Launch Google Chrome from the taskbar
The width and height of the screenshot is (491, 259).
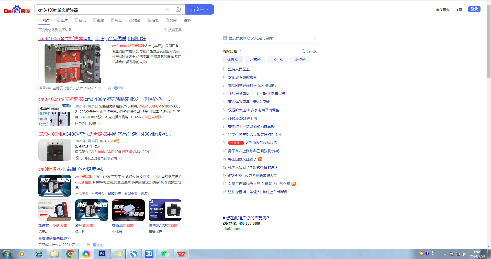tap(70, 254)
